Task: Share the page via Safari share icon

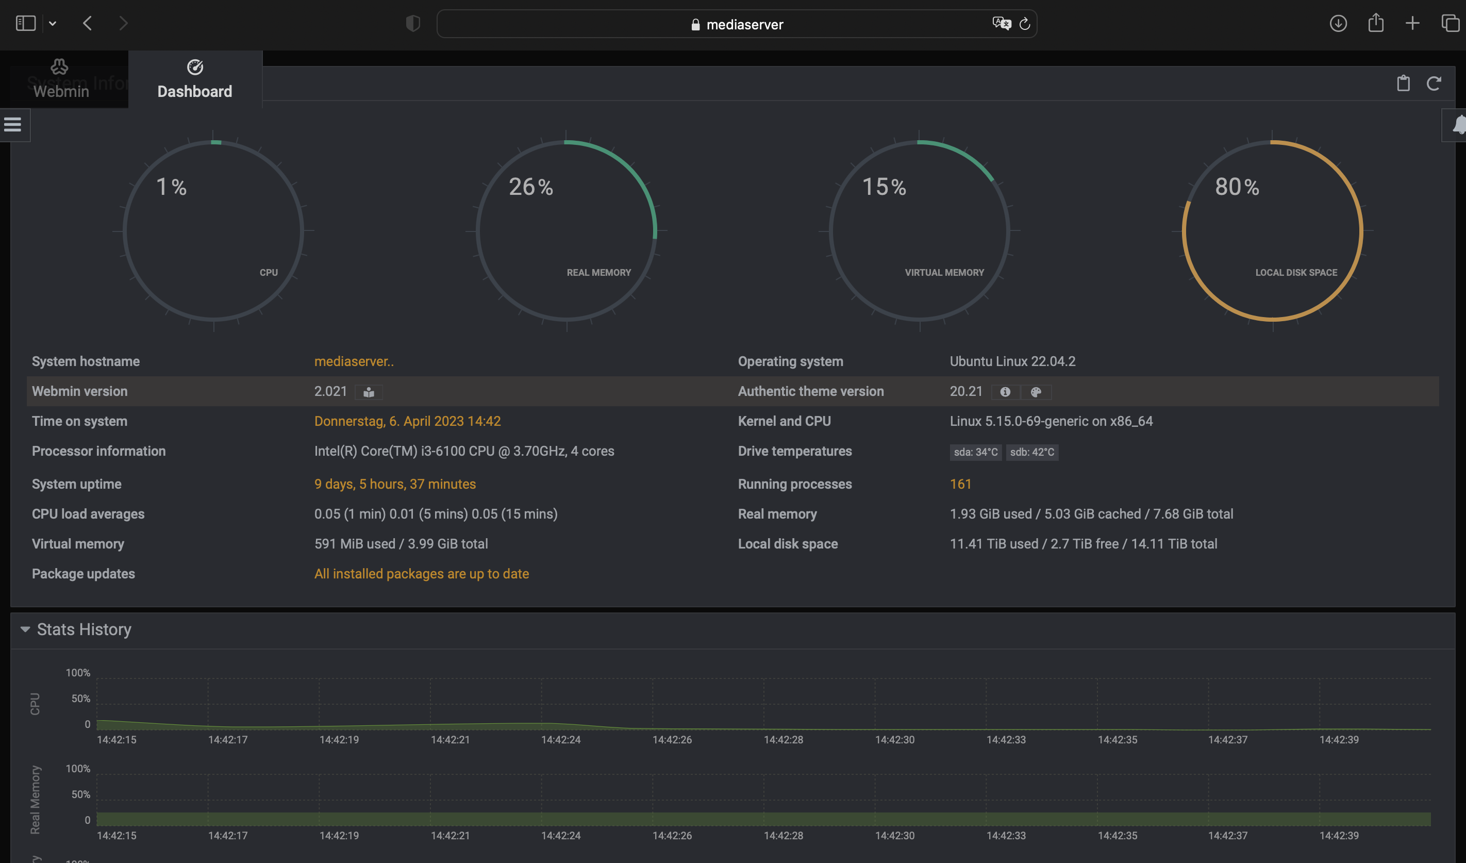Action: 1375,23
